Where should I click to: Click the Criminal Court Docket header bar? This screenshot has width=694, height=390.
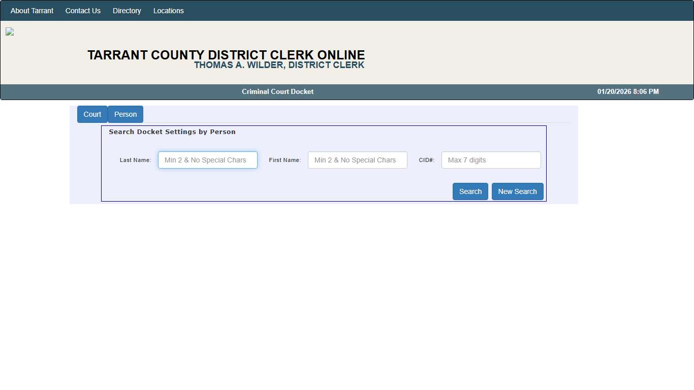pos(278,91)
